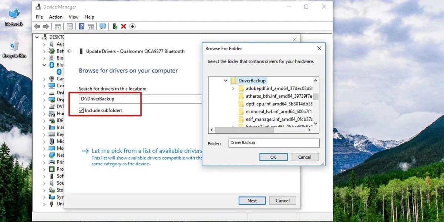This screenshot has width=444, height=222.
Task: Click the Back navigation arrow
Action: click(37, 26)
